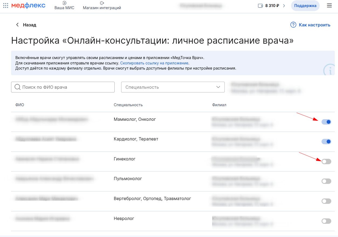The width and height of the screenshot is (338, 237).
Task: Click the question mark help icon
Action: pos(293,25)
